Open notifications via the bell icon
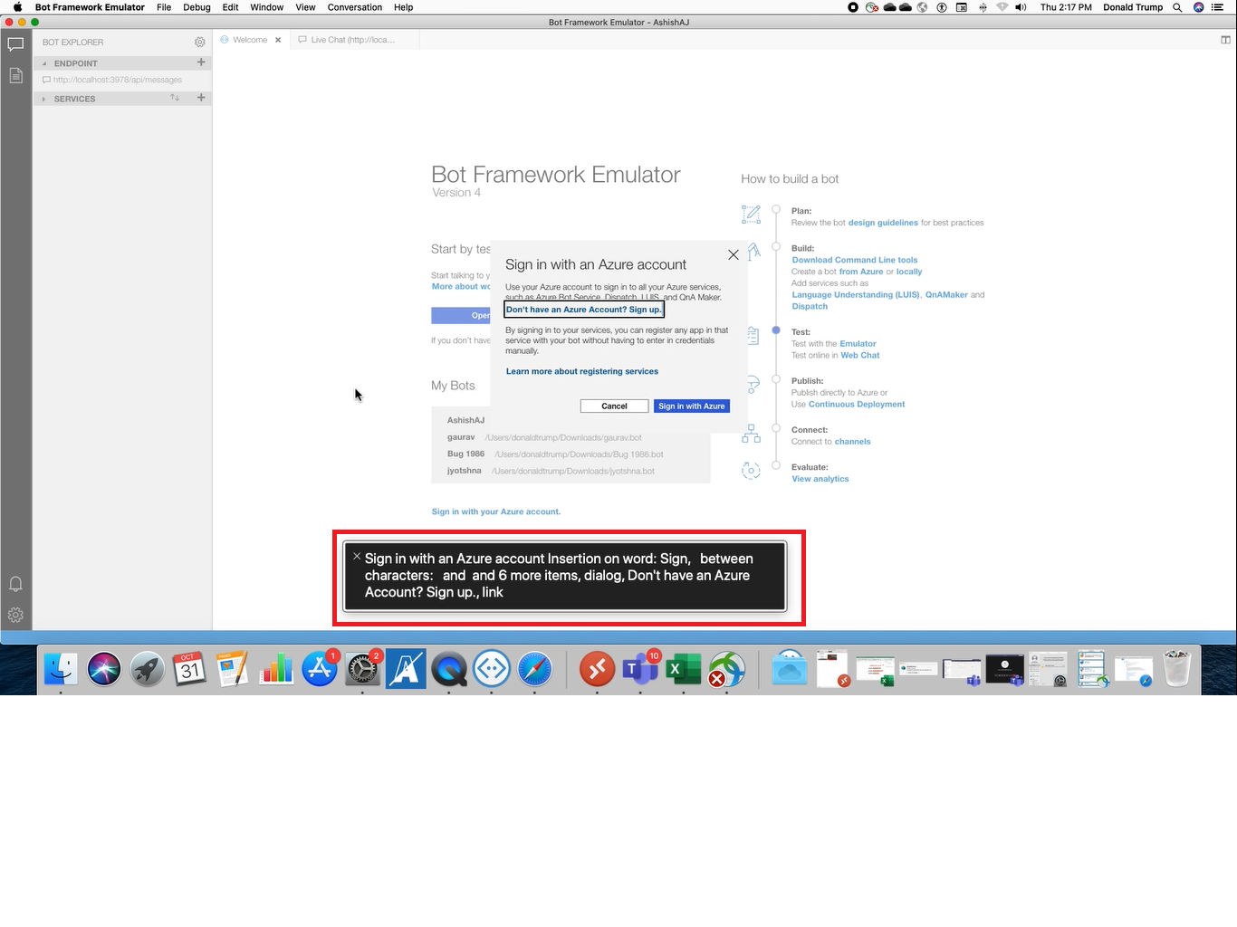 [15, 584]
